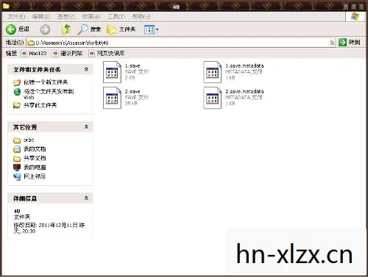
Task: Click the new folder task icon
Action: pyautogui.click(x=17, y=82)
